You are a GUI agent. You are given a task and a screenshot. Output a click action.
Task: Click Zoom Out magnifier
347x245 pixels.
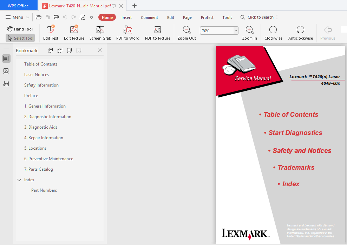click(187, 33)
